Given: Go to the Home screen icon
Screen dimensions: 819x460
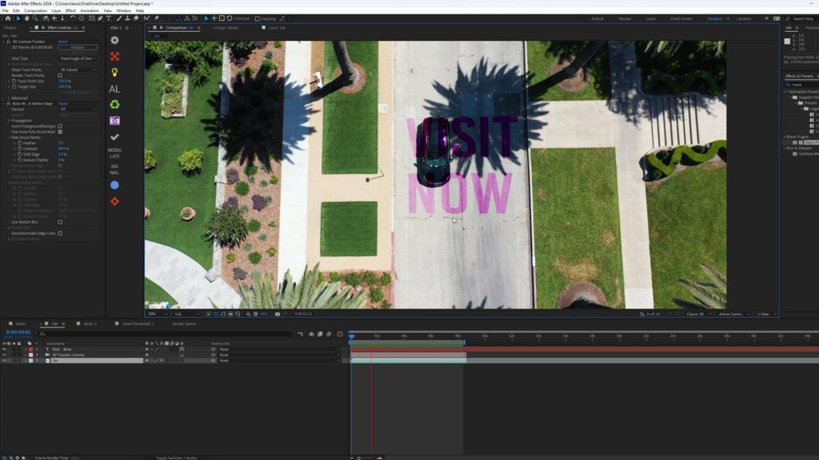Looking at the screenshot, I should 8,18.
